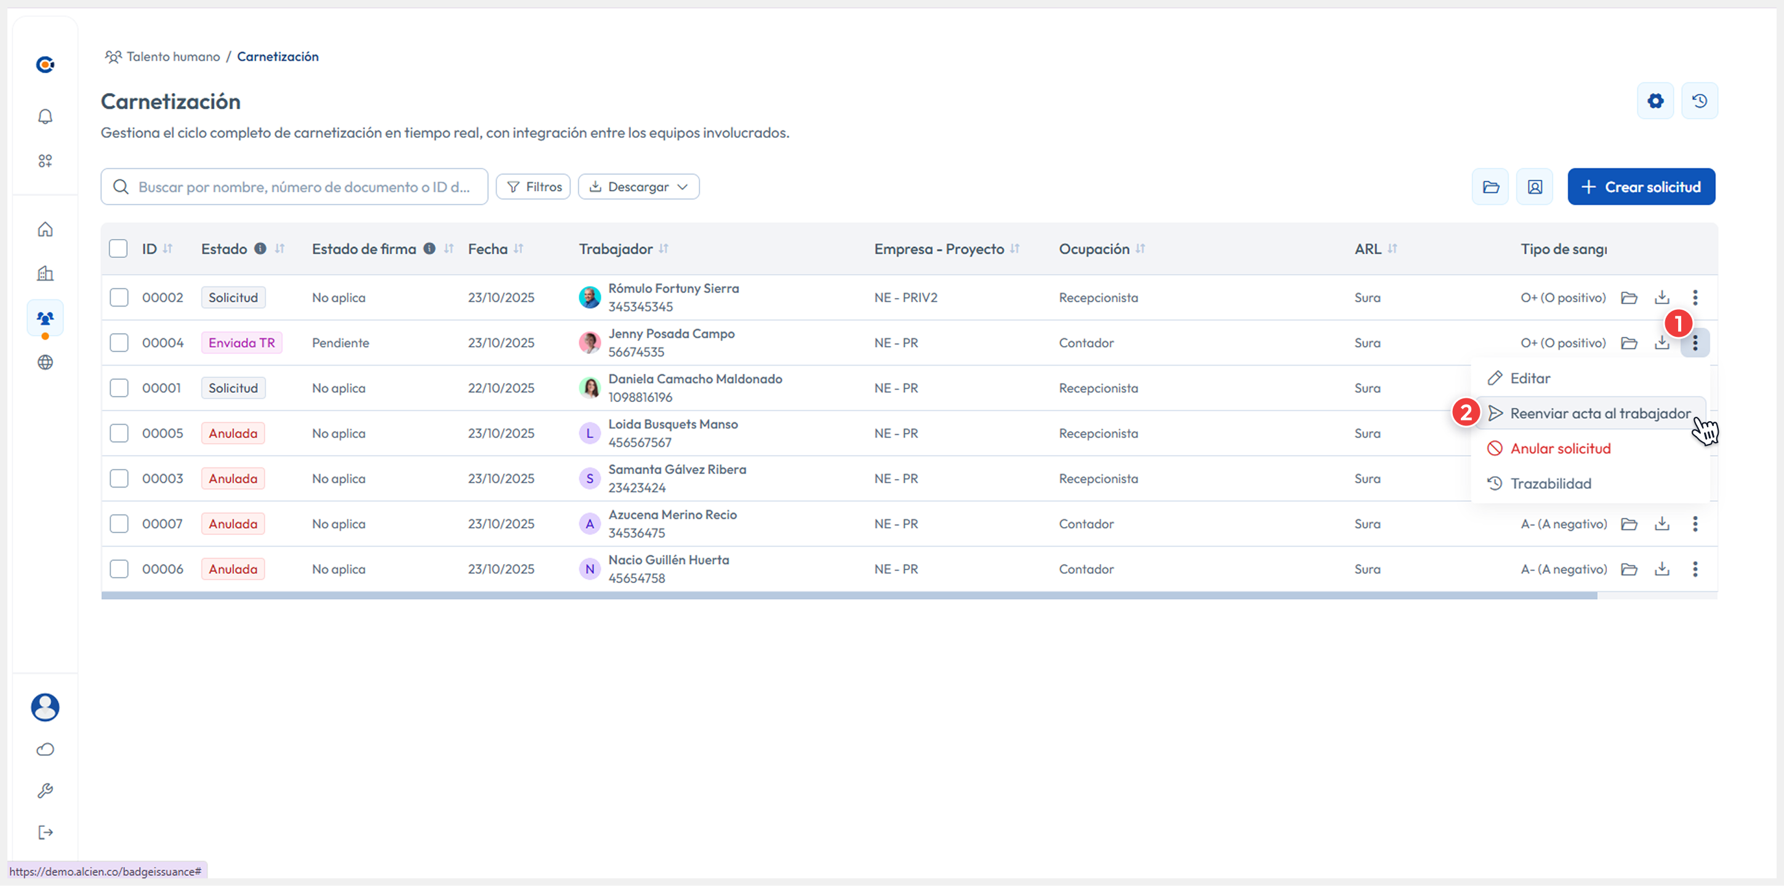Toggle the select-all checkbox in table header
This screenshot has height=886, width=1784.
[x=118, y=249]
